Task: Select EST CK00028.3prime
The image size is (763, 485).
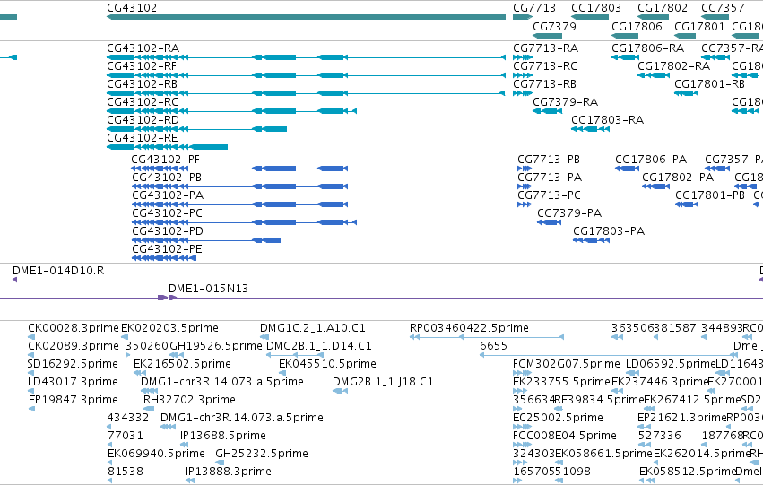Action: click(x=74, y=328)
